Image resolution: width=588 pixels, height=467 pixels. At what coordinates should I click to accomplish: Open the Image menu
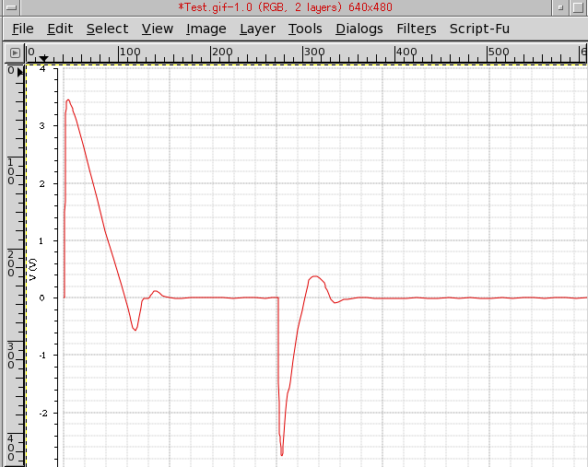pos(206,29)
